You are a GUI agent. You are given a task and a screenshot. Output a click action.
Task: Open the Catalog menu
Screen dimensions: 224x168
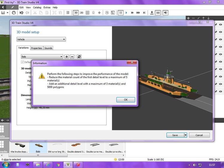coord(37,7)
